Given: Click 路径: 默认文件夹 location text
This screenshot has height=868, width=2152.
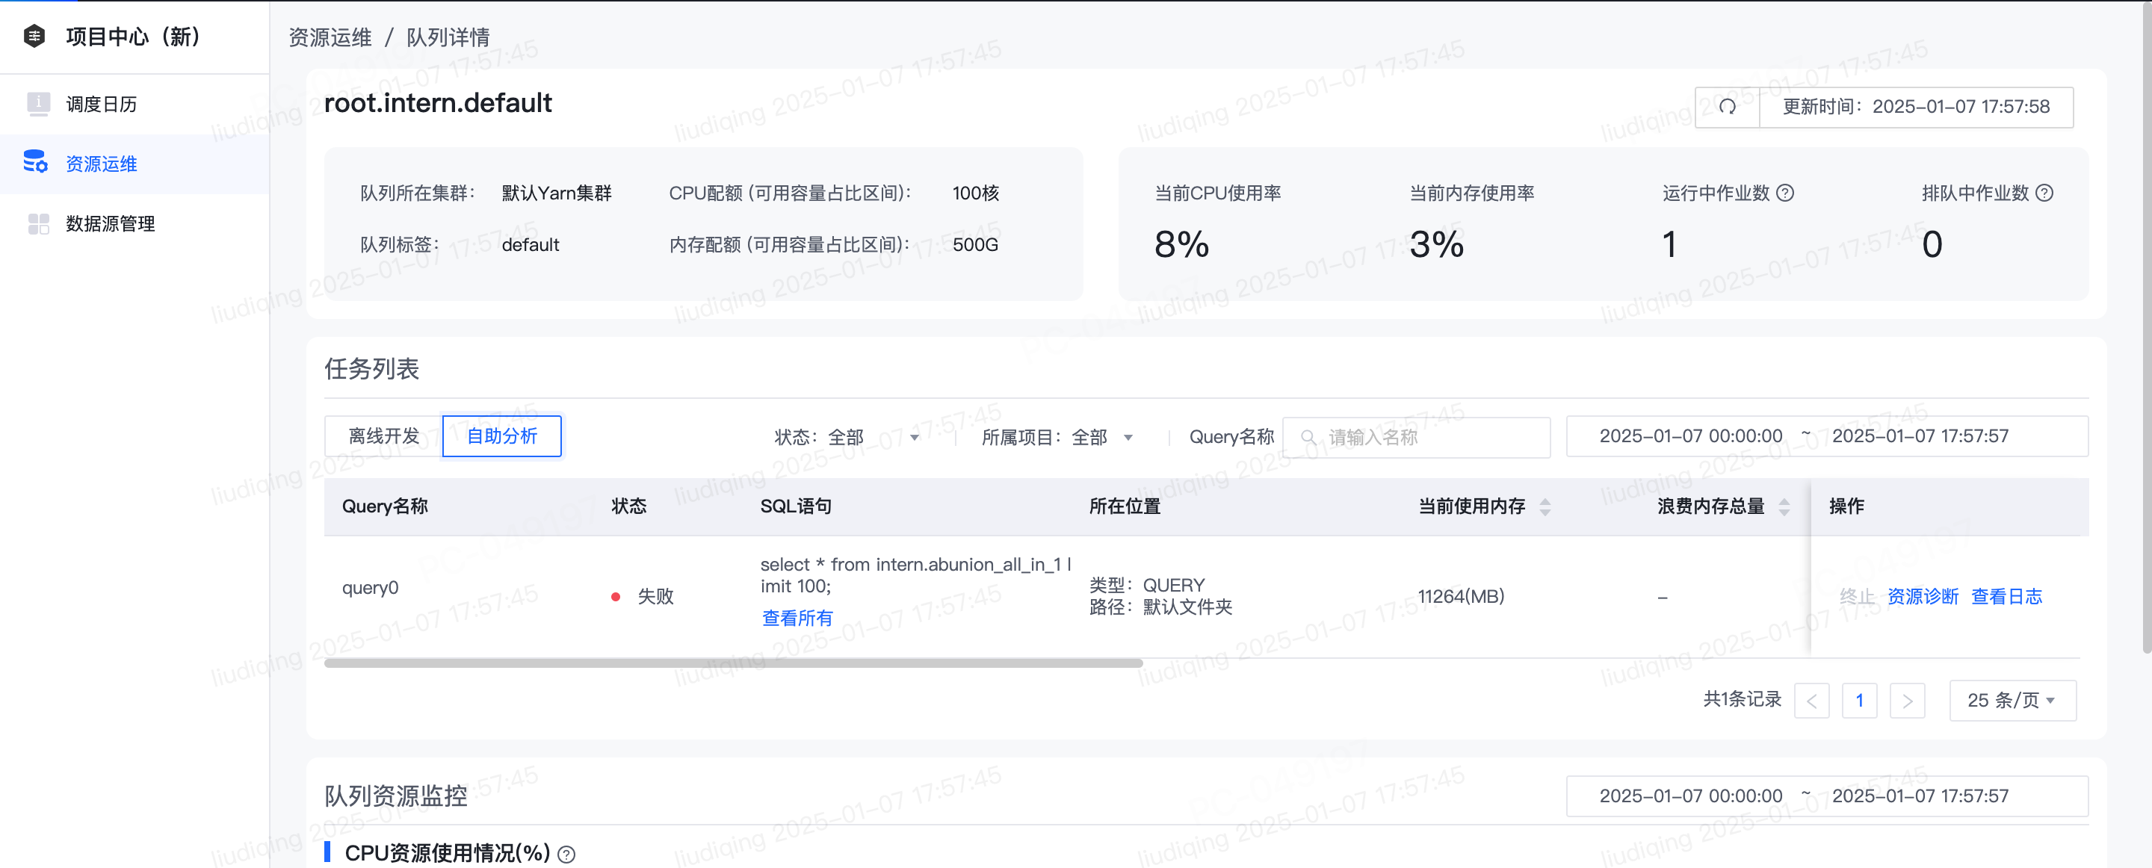Looking at the screenshot, I should (1160, 607).
